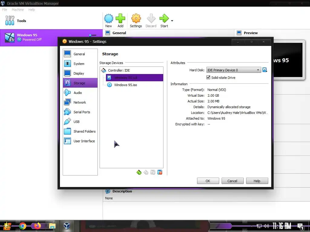Click the remove attachment icon

point(160,172)
